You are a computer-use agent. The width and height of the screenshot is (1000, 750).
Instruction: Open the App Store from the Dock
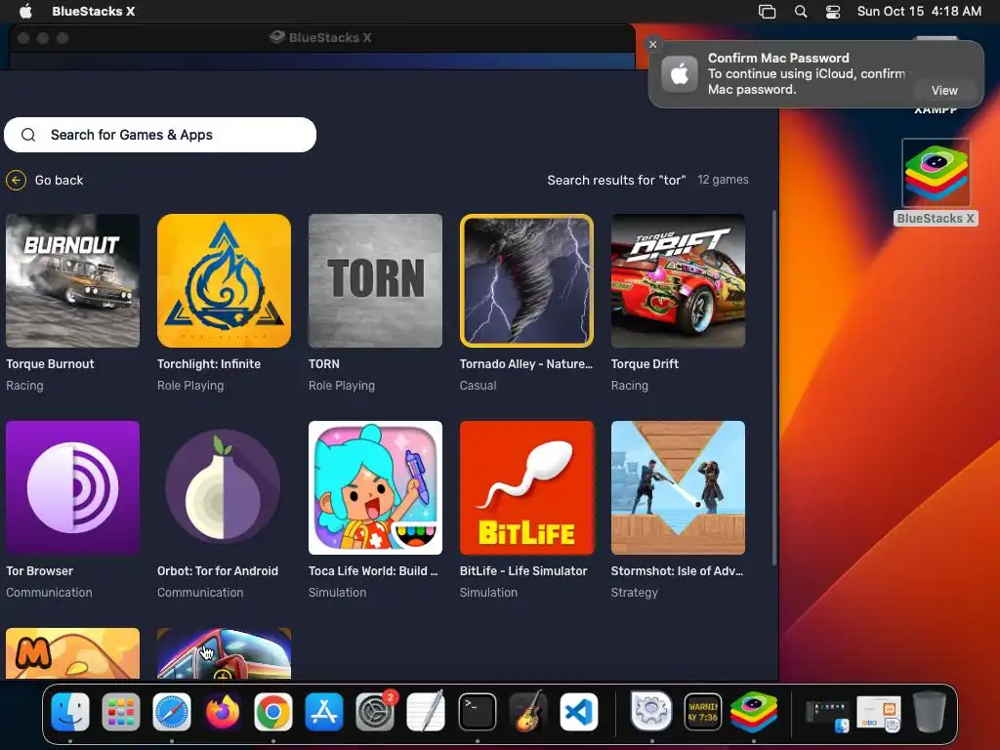324,712
